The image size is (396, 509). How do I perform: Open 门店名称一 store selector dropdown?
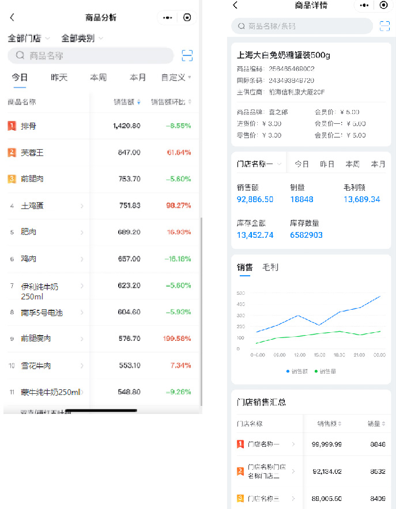[x=259, y=164]
